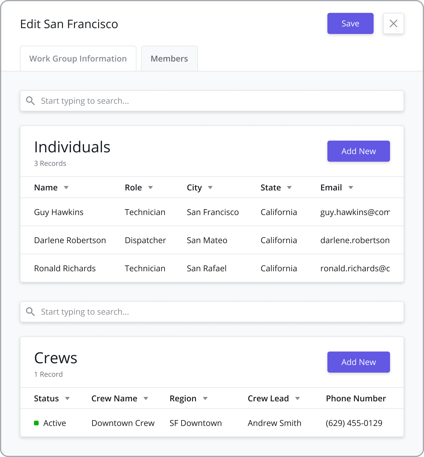
Task: Expand the City column sort arrow
Action: [210, 187]
